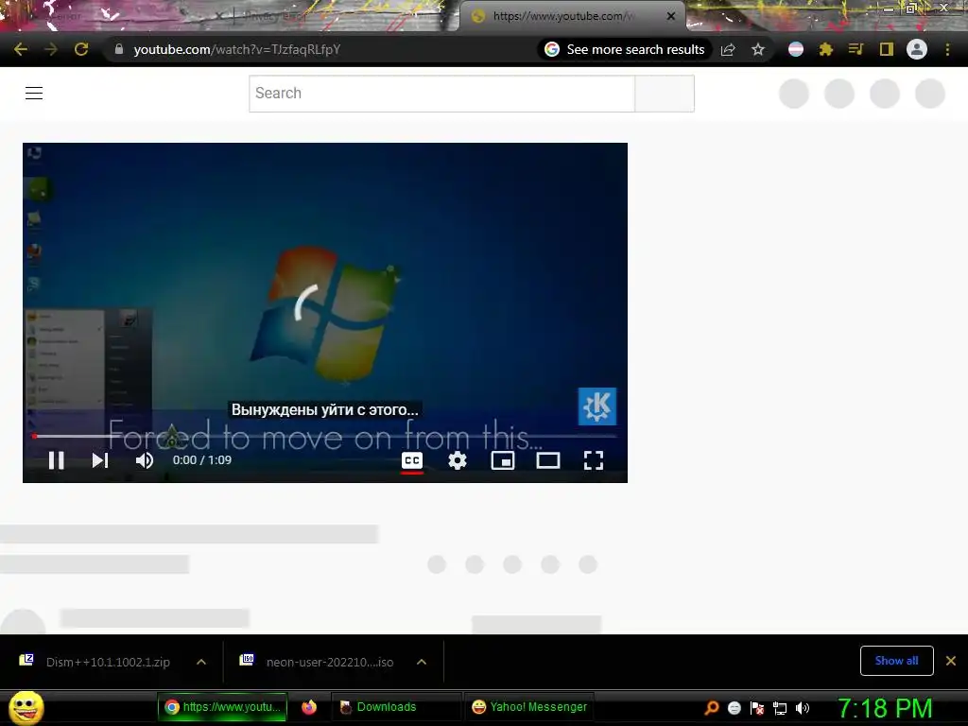The image size is (968, 726).
Task: Open See more search results chip
Action: tap(625, 49)
